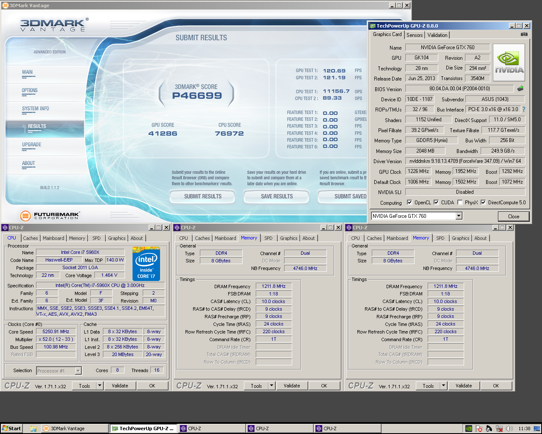Switch to 3DMark Vantage via its taskbar button
Image resolution: width=542 pixels, height=434 pixels.
pyautogui.click(x=75, y=428)
